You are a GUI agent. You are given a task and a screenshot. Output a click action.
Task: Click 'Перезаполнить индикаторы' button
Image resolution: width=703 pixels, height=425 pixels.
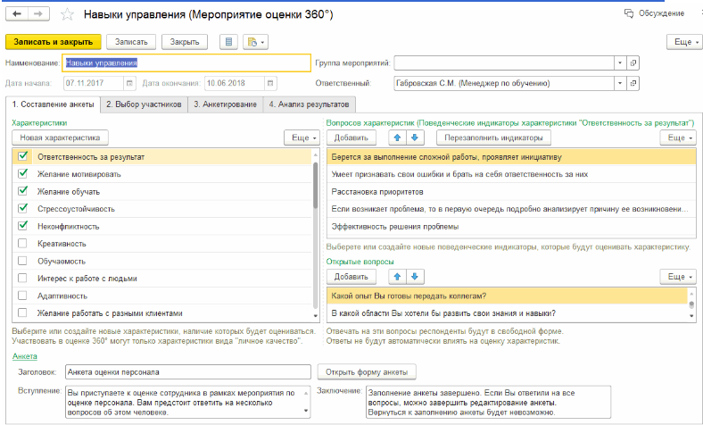coord(493,137)
